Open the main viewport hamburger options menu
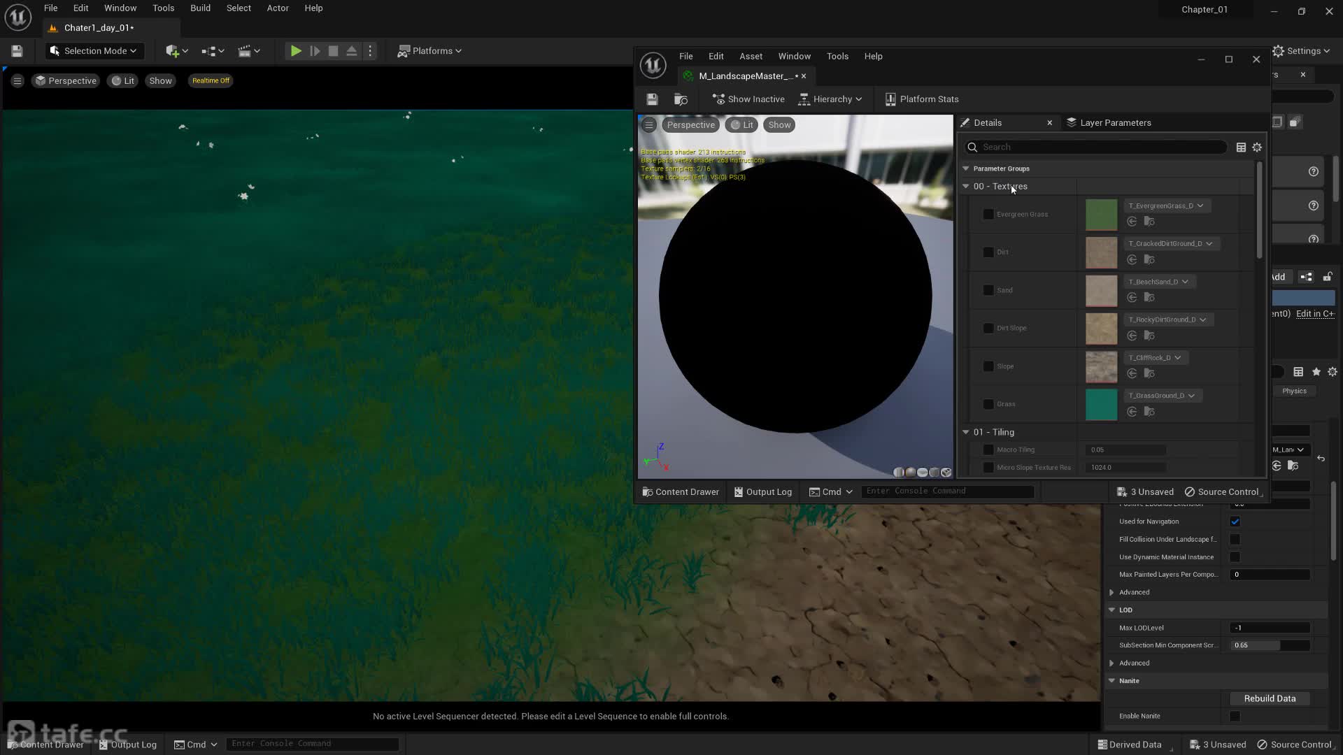 click(x=17, y=81)
